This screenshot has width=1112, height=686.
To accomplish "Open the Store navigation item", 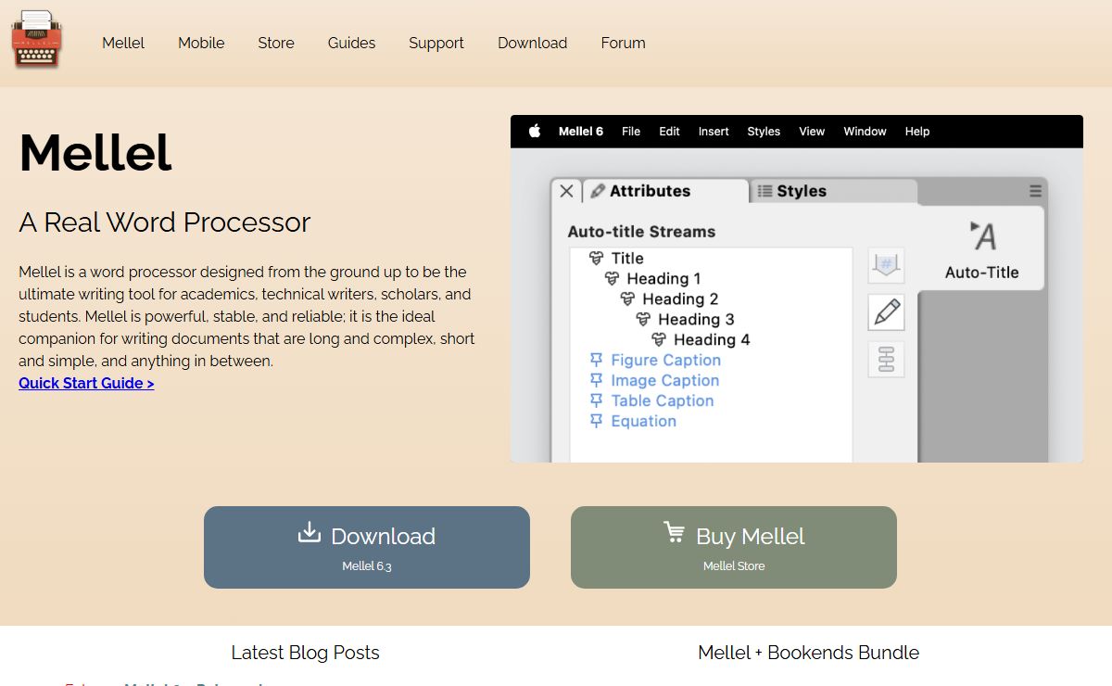I will [276, 43].
